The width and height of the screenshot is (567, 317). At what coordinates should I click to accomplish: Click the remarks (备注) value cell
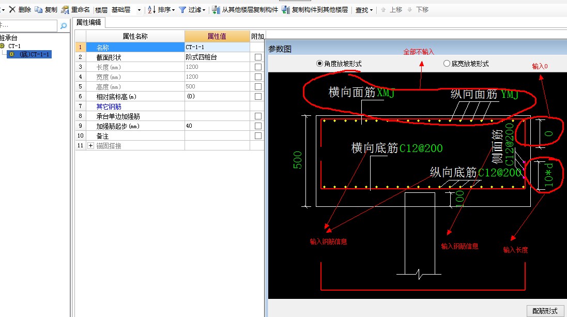pos(217,135)
